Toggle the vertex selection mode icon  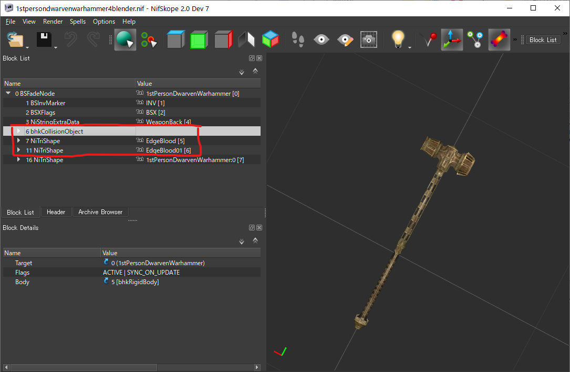149,39
